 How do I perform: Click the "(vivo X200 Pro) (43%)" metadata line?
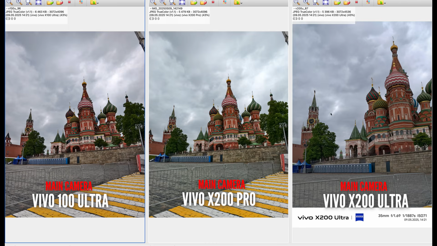[179, 15]
